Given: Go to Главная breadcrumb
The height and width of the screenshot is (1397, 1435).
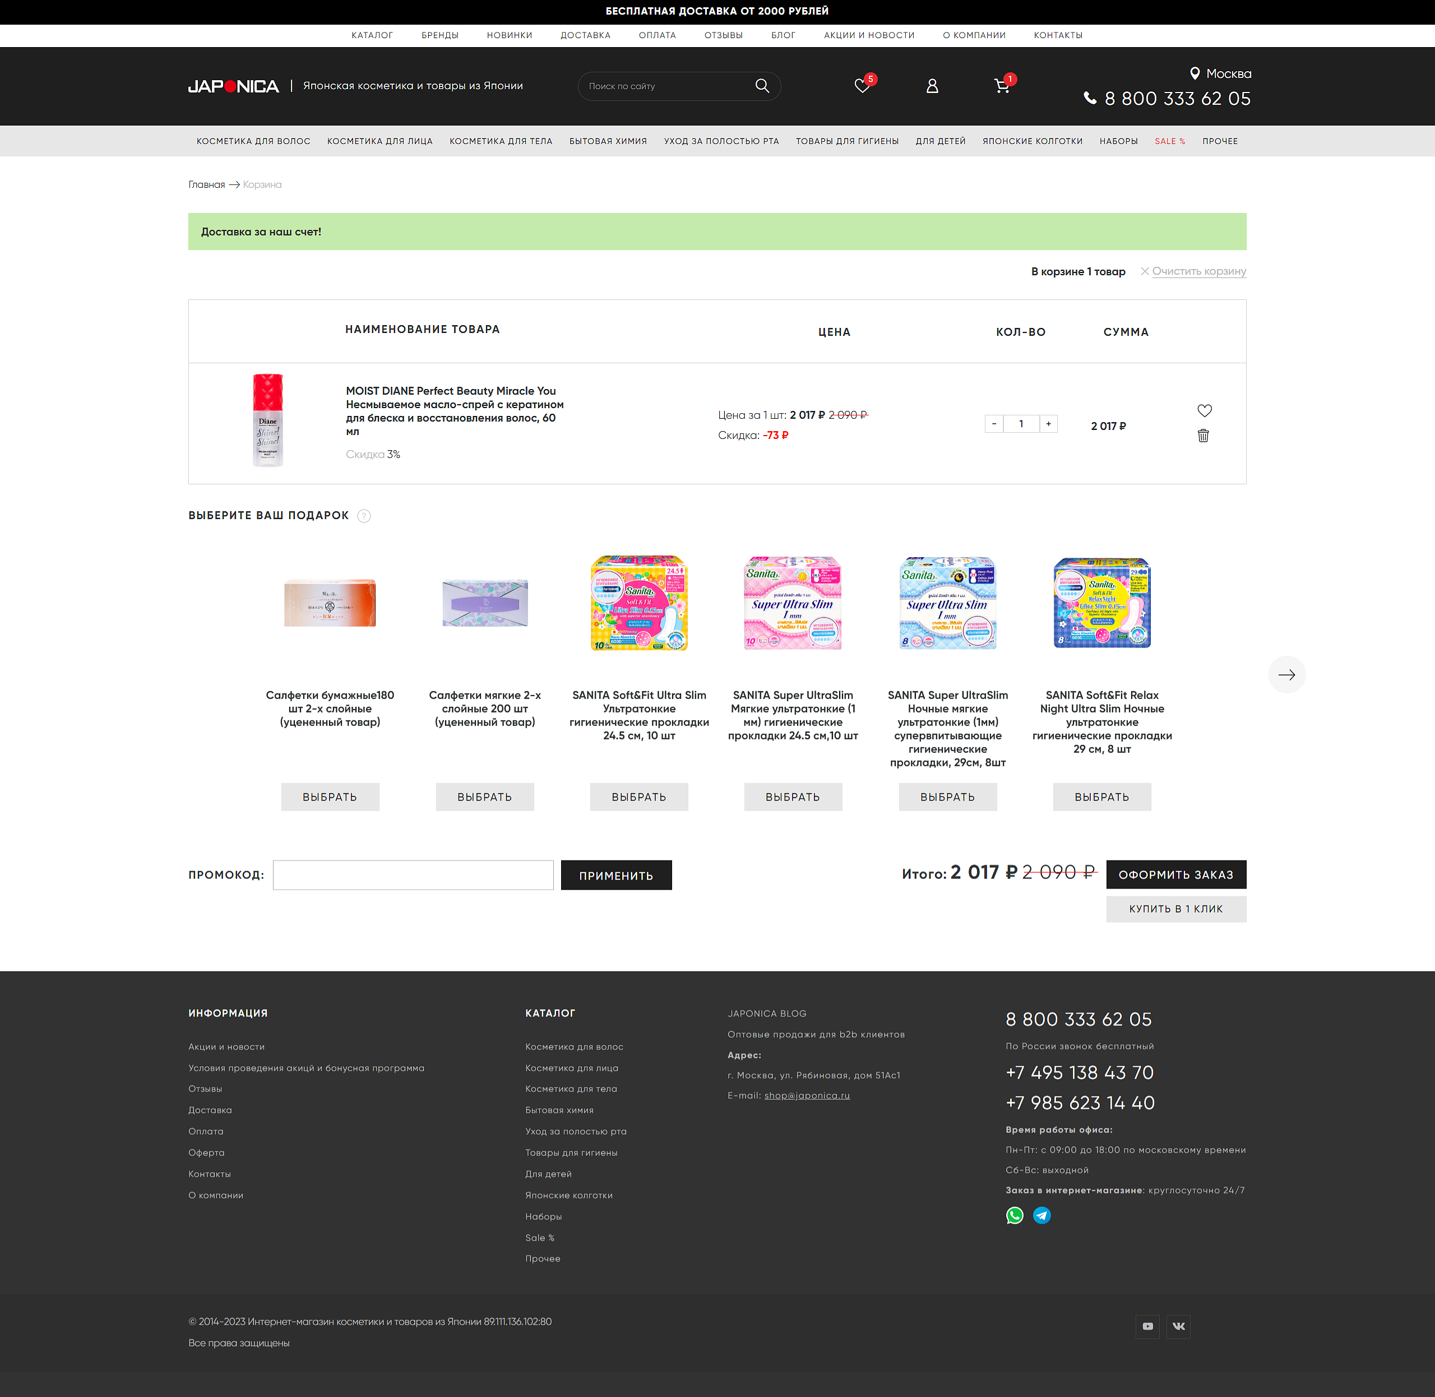Looking at the screenshot, I should (207, 185).
